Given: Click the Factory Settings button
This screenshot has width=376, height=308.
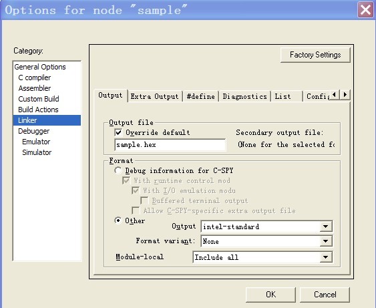Looking at the screenshot, I should coord(315,55).
